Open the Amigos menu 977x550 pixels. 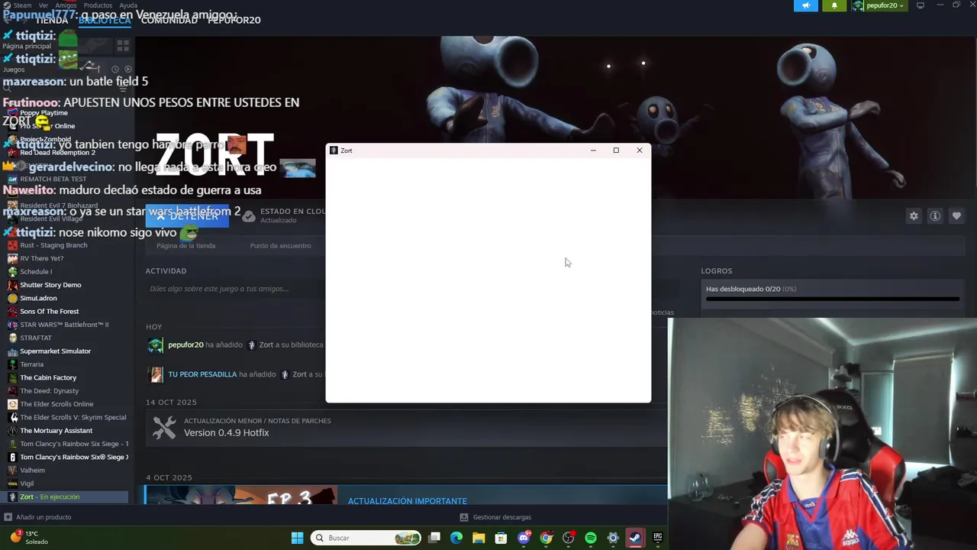(66, 5)
